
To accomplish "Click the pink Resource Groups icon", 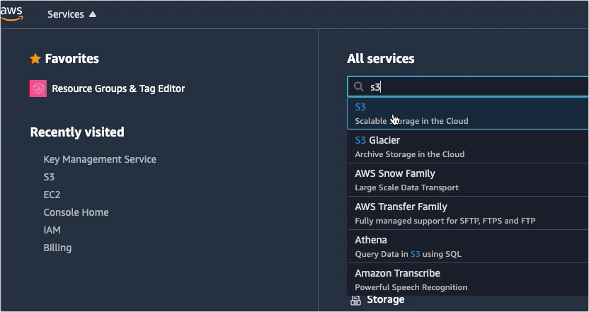I will (38, 88).
